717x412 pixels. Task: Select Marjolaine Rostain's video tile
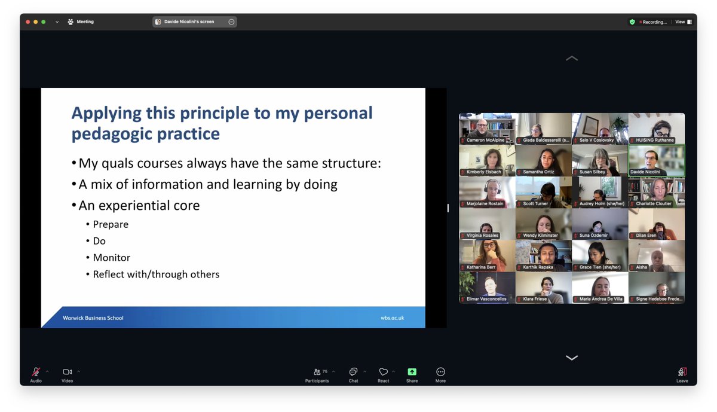pos(487,192)
